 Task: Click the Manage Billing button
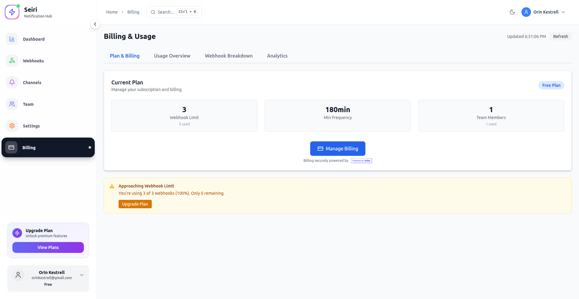click(338, 149)
